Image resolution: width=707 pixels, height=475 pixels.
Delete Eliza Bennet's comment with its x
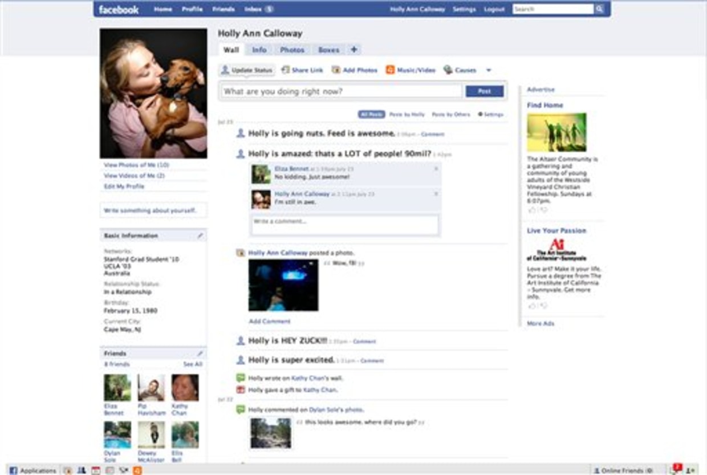coord(436,169)
